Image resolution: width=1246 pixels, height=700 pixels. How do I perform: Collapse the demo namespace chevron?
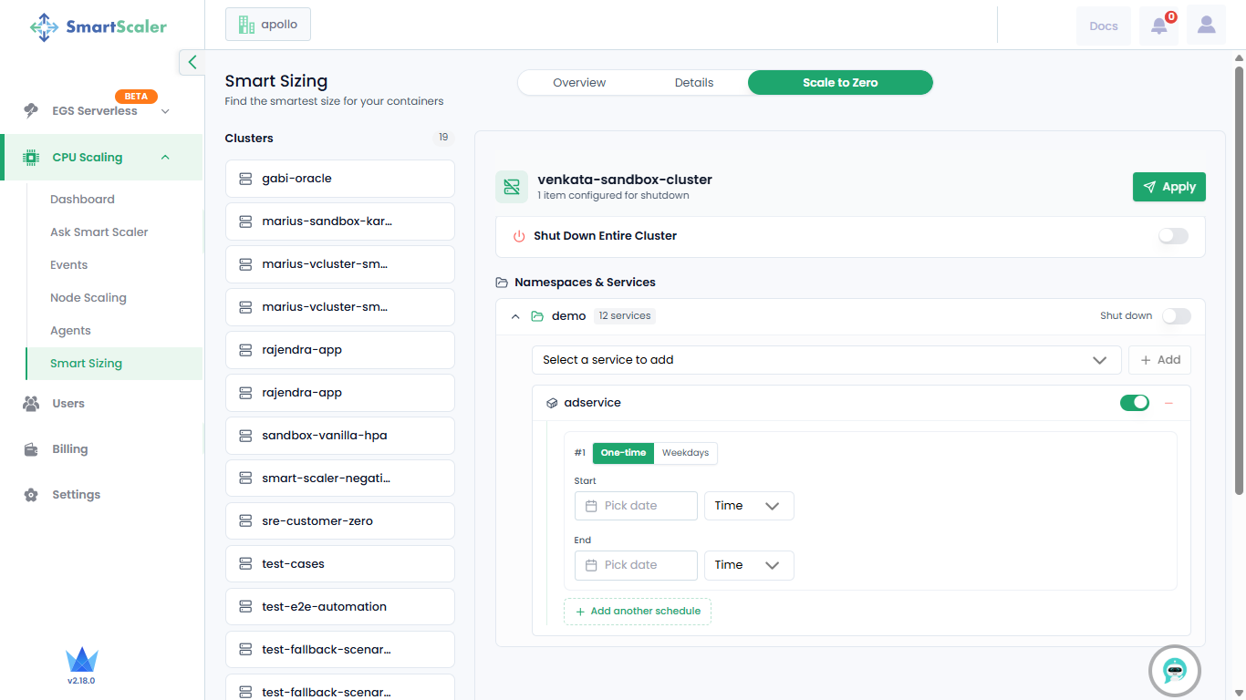pos(515,316)
